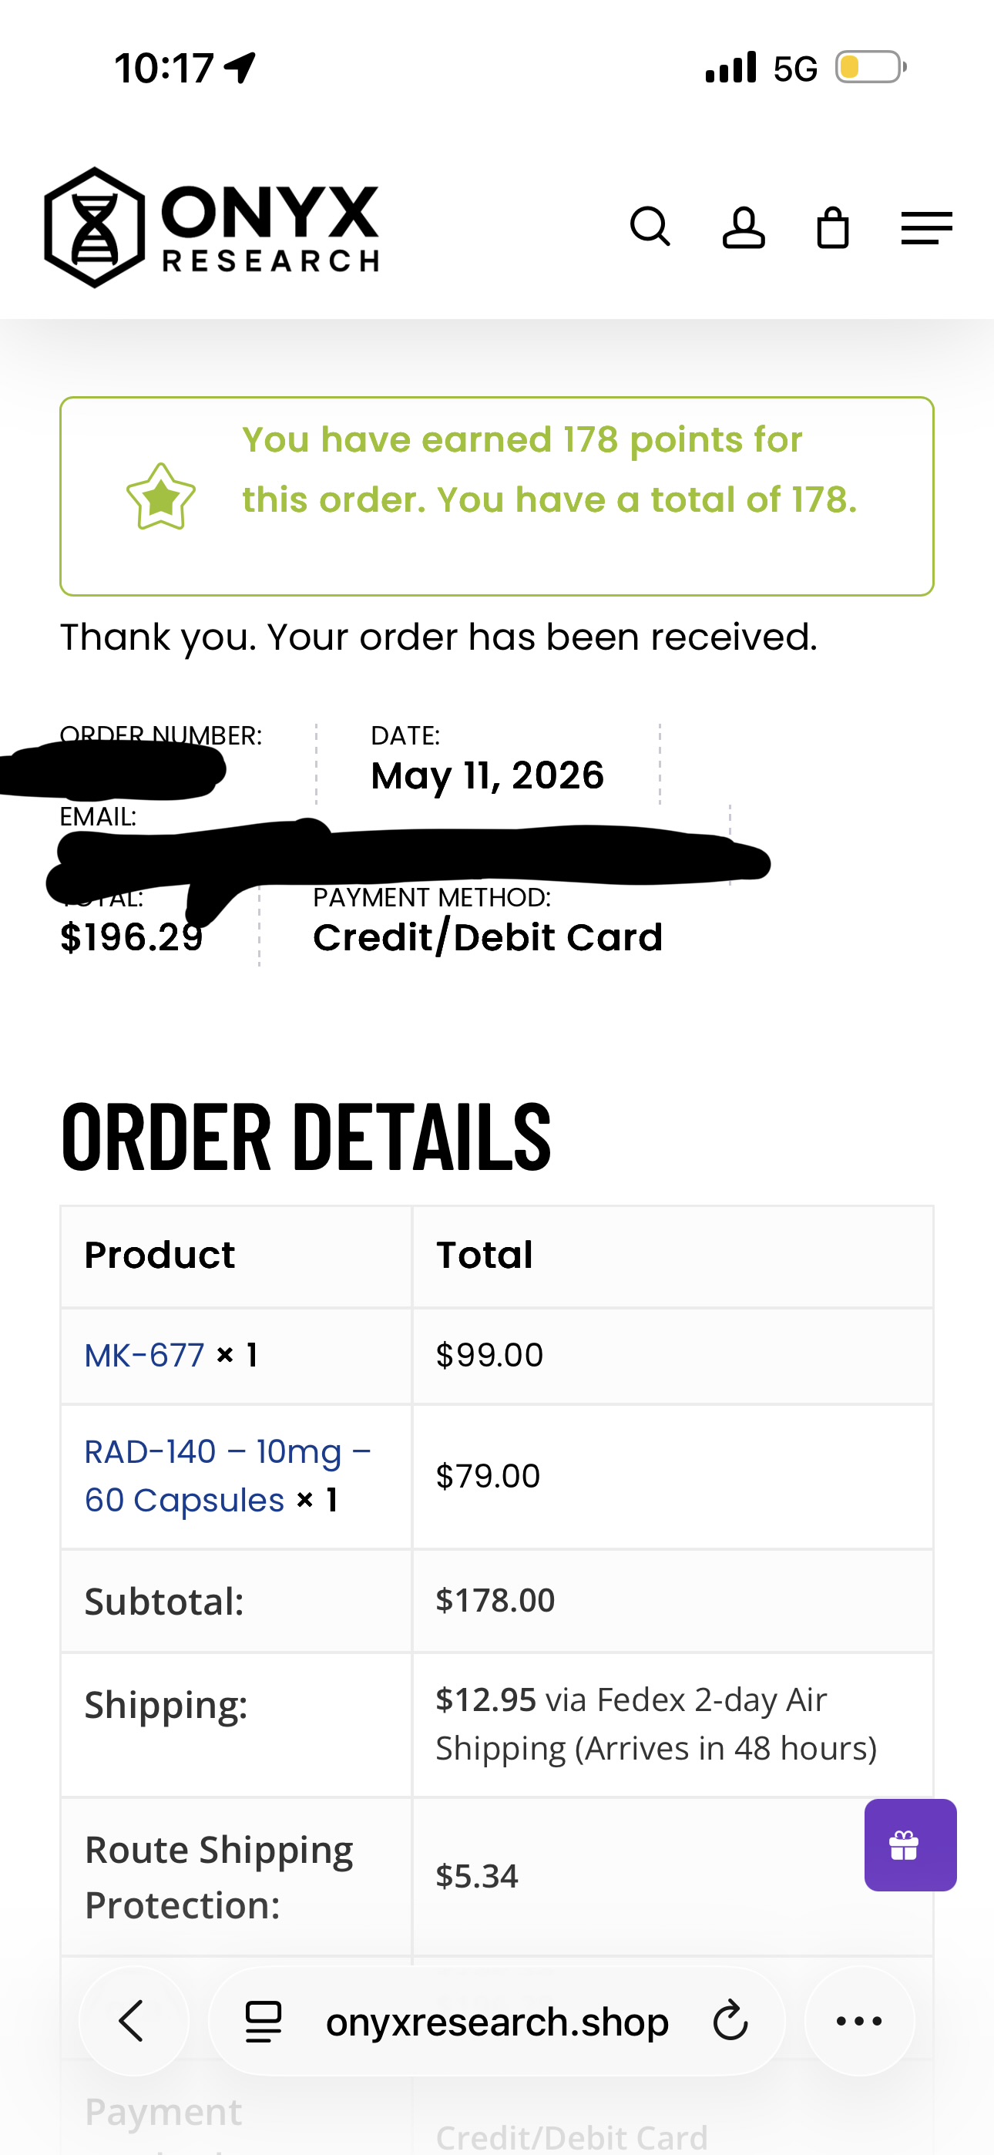Open RAD-140 10mg 60 Capsules link
Screen dimensions: 994x2155
[x=227, y=1476]
